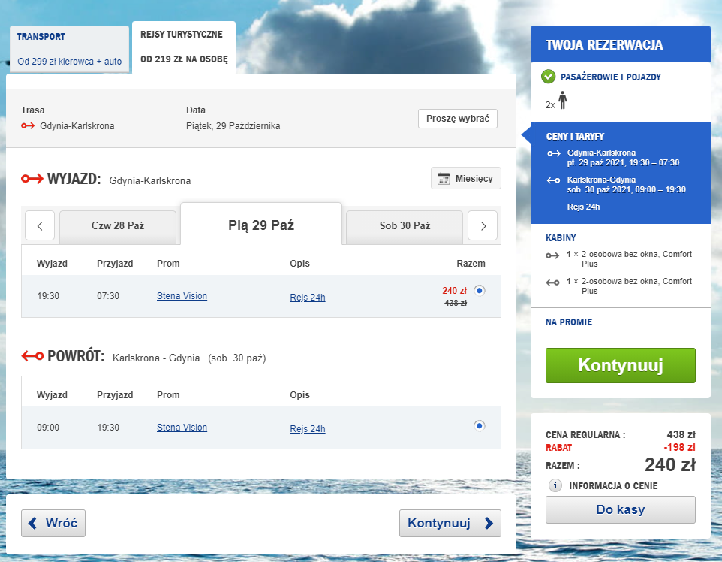Select the 19:30 departure radio button
722x562 pixels.
pos(479,291)
